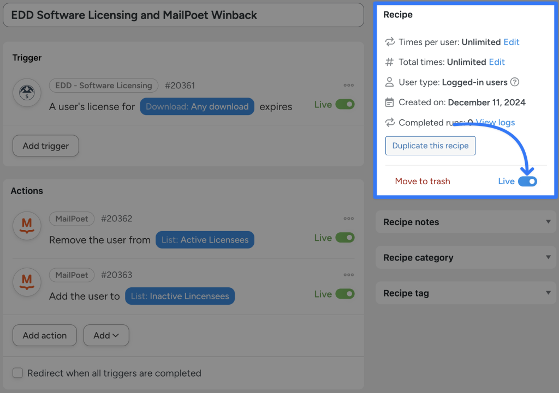The height and width of the screenshot is (393, 559).
Task: Click Duplicate this recipe
Action: coord(430,146)
